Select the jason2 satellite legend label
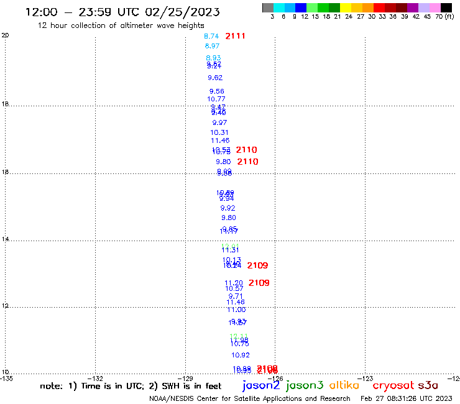Image resolution: width=460 pixels, height=404 pixels. [x=261, y=385]
